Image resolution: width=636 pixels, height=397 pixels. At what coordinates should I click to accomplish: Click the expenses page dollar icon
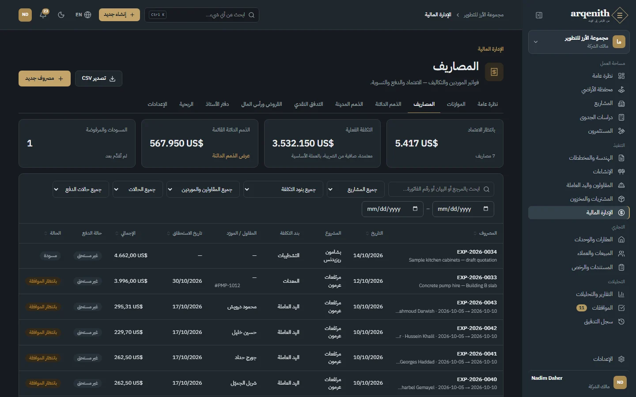point(494,72)
